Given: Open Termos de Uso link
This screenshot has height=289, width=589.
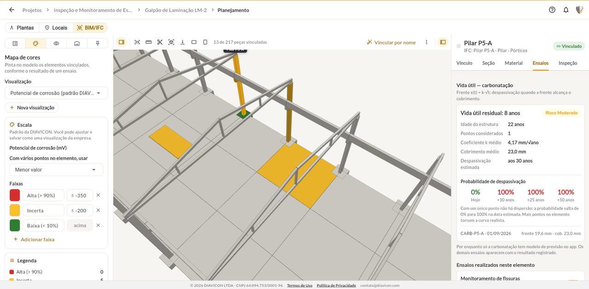Looking at the screenshot, I should point(300,285).
